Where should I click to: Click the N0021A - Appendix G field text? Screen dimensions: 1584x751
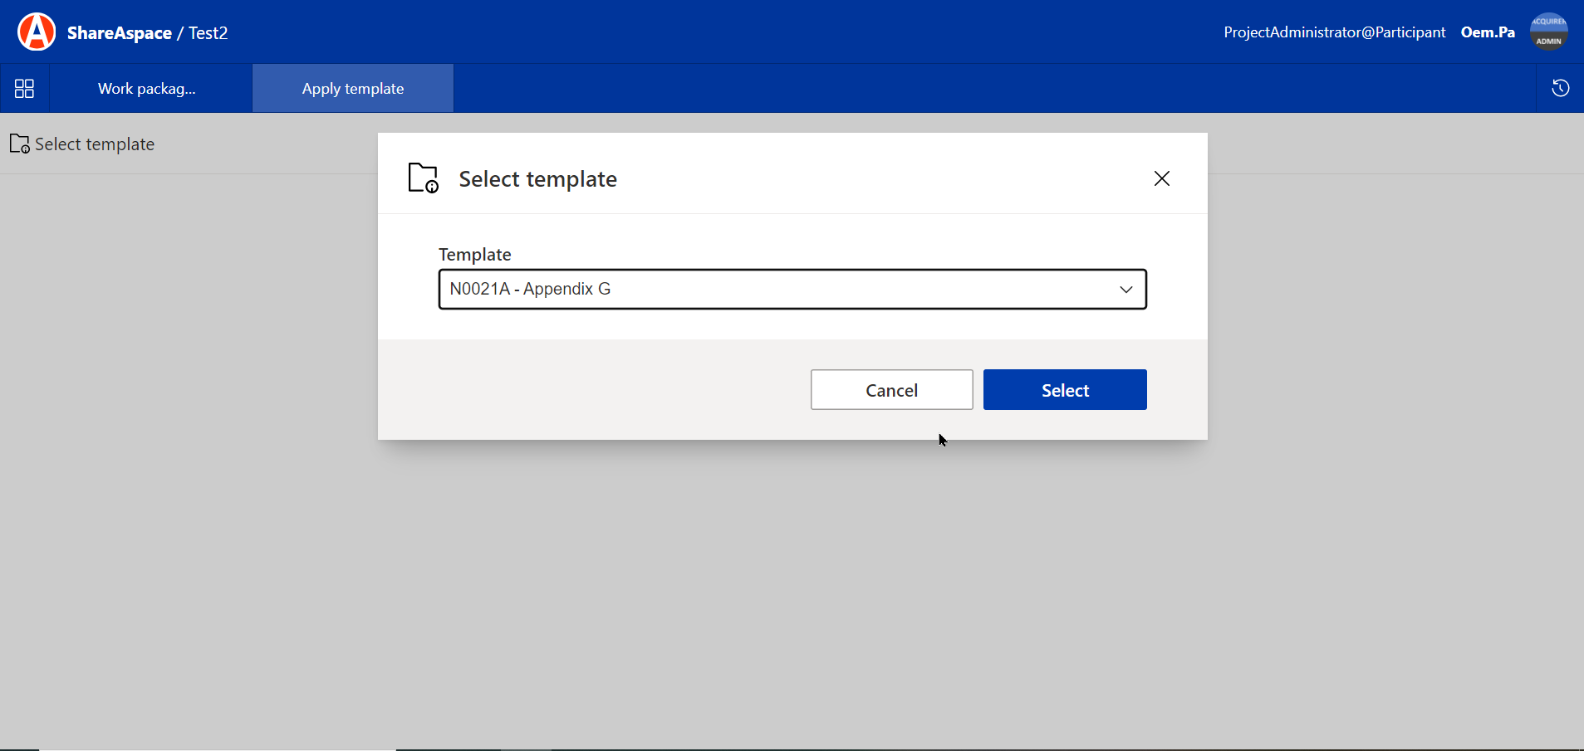pos(530,290)
